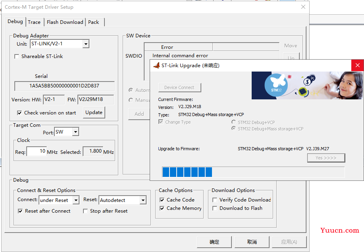Click the STM32 banner image

(307, 85)
